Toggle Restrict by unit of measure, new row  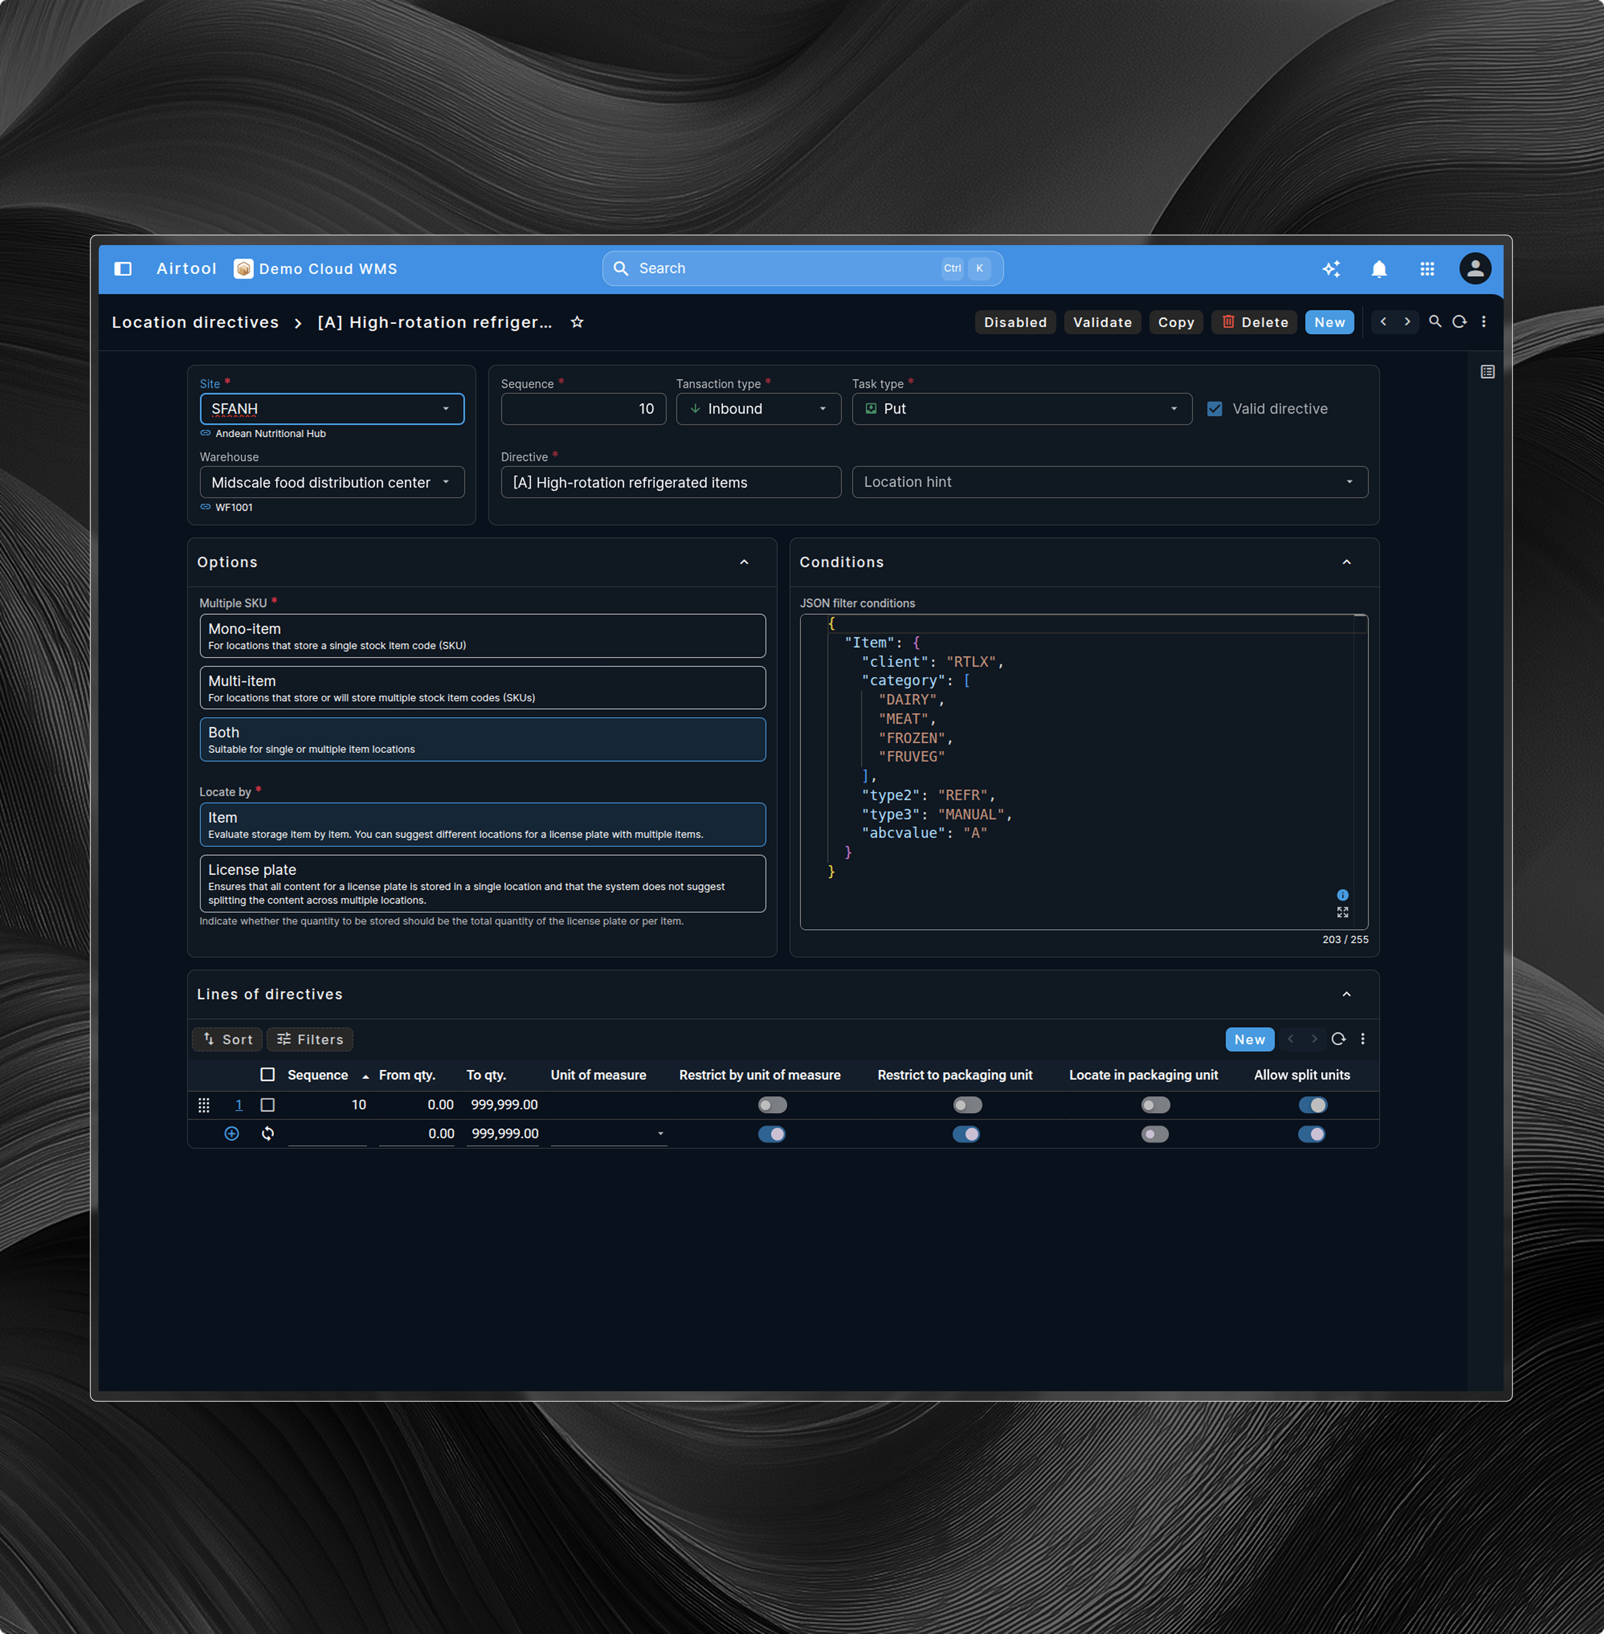772,1134
